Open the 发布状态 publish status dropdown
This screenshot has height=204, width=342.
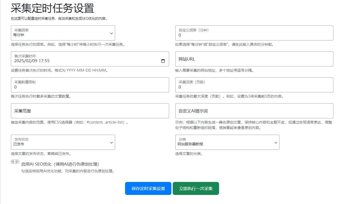(x=63, y=142)
